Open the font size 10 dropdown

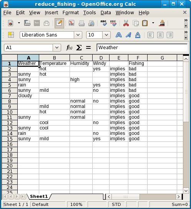point(106,35)
